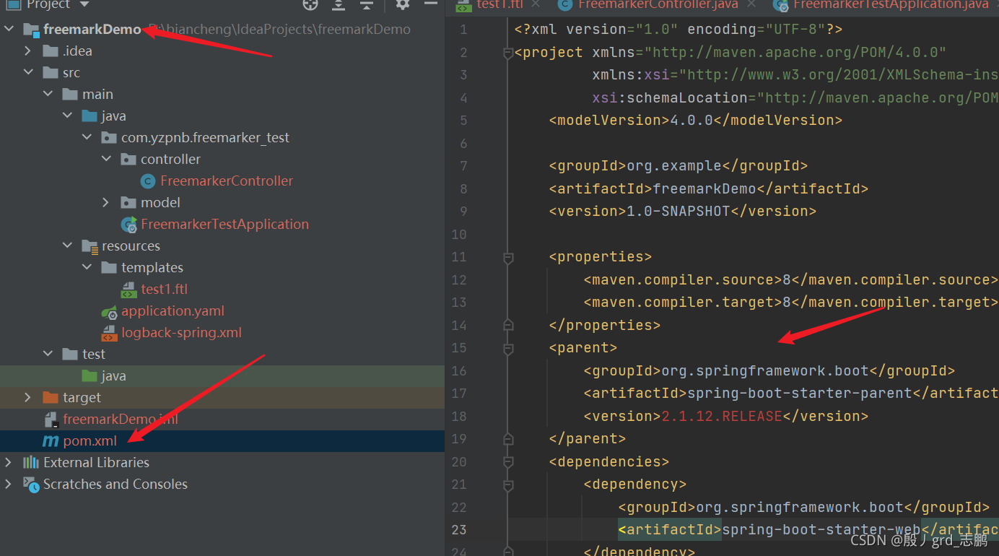
Task: Click line number 23 in gutter
Action: (459, 529)
